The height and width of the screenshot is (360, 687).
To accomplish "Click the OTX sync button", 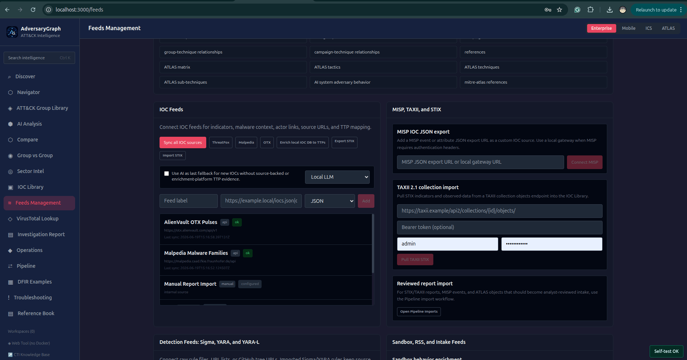I will [267, 142].
